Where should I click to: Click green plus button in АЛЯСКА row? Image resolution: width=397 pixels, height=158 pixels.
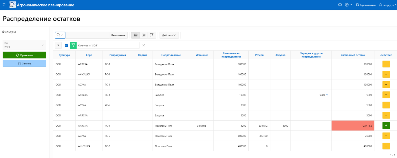pyautogui.click(x=386, y=126)
